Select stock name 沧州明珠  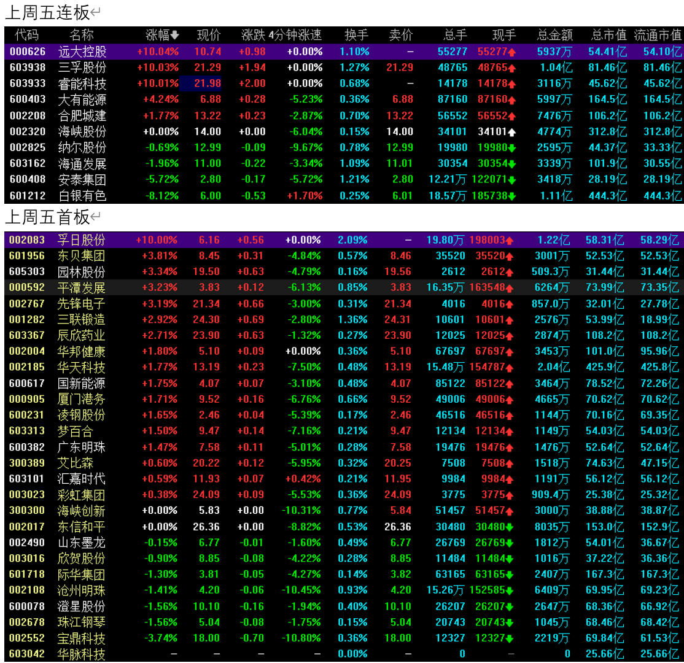point(81,590)
